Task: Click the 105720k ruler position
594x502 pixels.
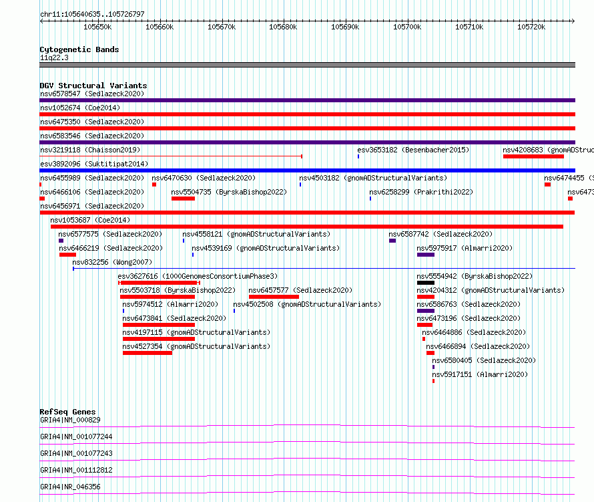Action: click(531, 27)
